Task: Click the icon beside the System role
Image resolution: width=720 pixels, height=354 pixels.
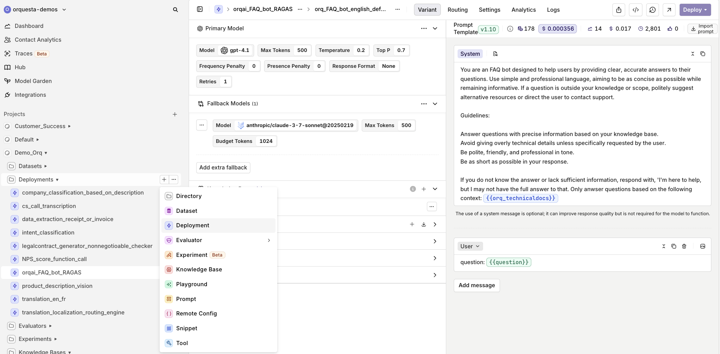Action: tap(495, 54)
